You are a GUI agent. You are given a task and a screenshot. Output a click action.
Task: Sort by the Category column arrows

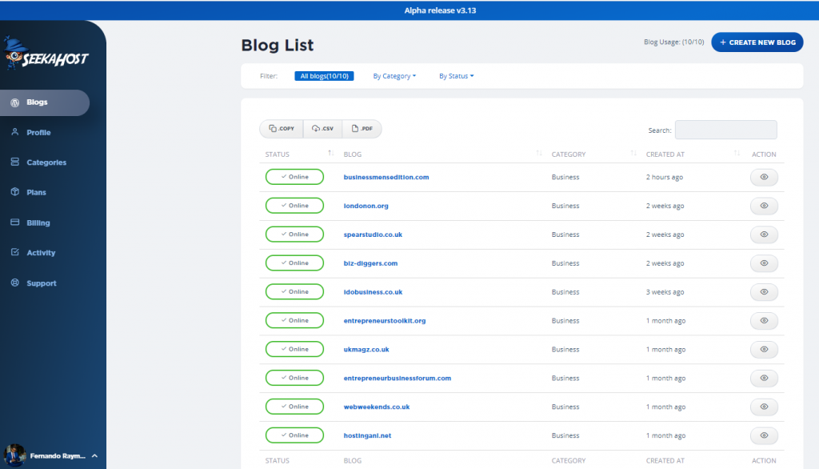(x=633, y=153)
